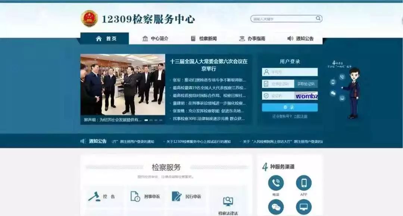This screenshot has width=403, height=216.
Task: Refresh the wombz captcha image
Action: pyautogui.click(x=306, y=96)
